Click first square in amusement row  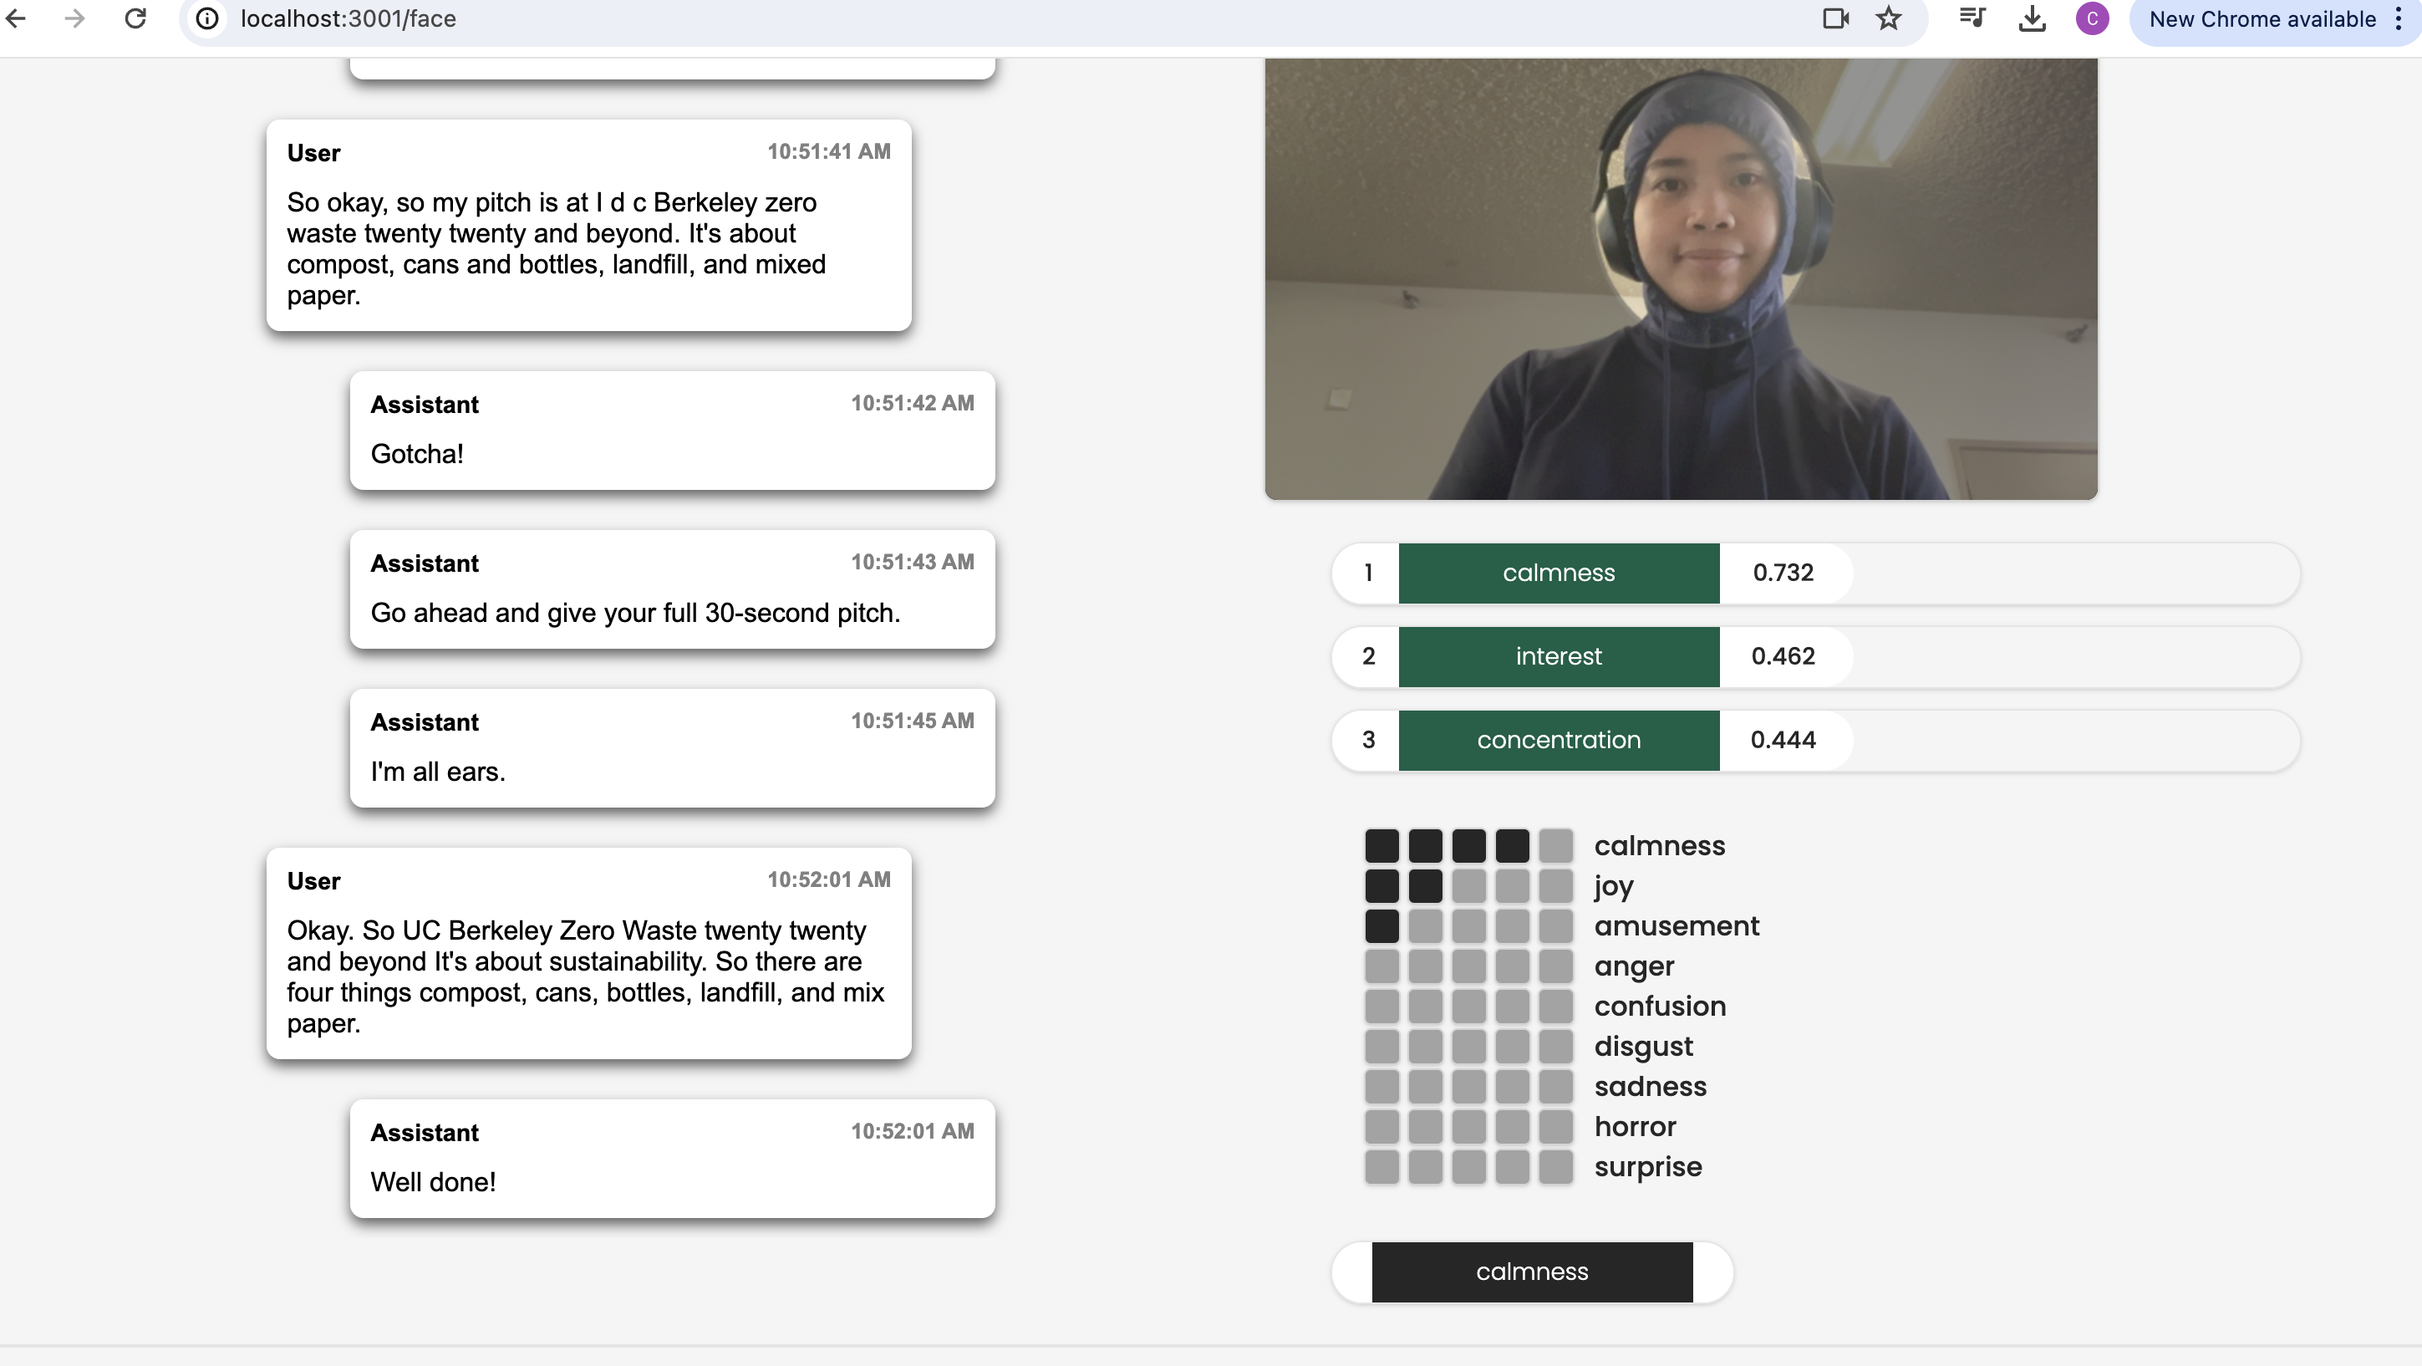pos(1381,925)
